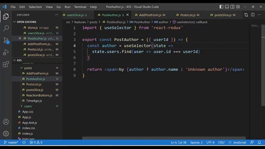Image resolution: width=265 pixels, height=149 pixels.
Task: Close PostAuthor.js in Open Editors list
Action: pos(20,38)
